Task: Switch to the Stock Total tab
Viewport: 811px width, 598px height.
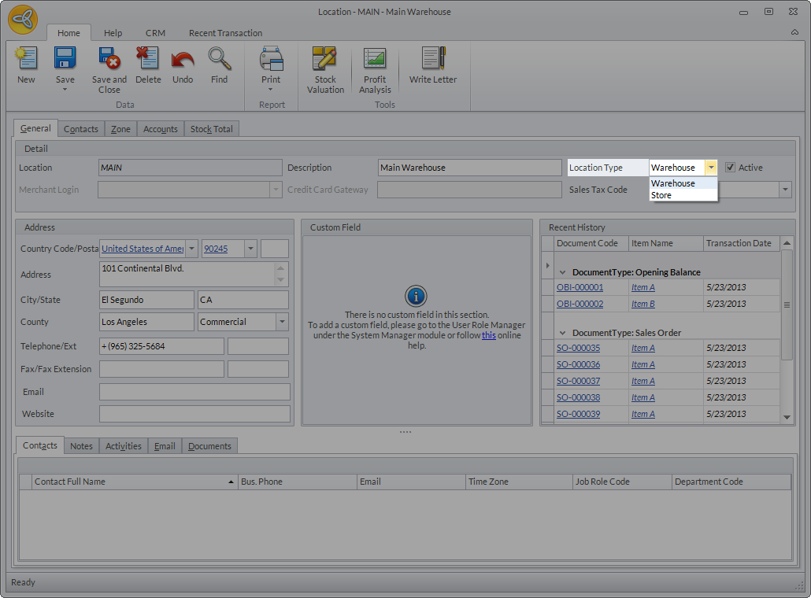Action: 211,129
